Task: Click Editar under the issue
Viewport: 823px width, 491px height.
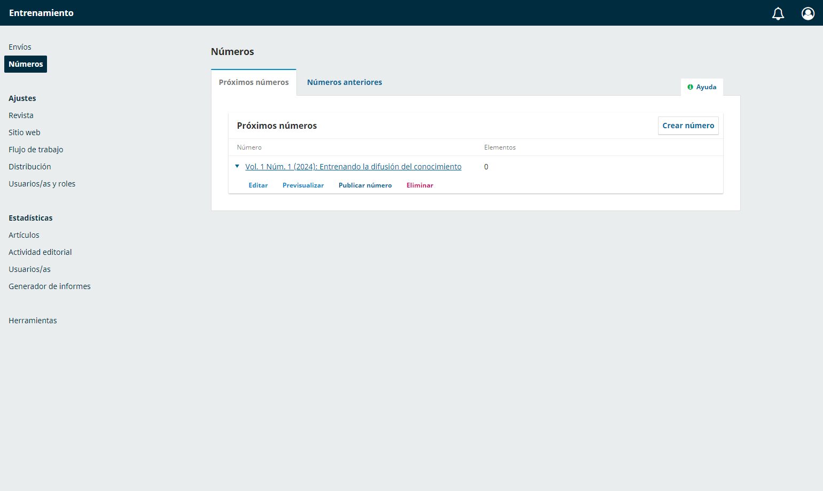Action: point(258,185)
